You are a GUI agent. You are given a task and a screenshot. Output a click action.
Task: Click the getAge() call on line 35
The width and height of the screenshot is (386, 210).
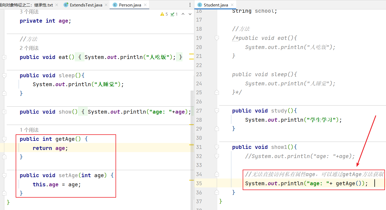click(350, 183)
